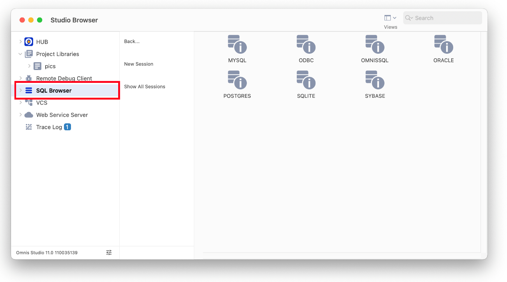The image size is (507, 282).
Task: Expand the Remote Debug Client node
Action: 21,78
